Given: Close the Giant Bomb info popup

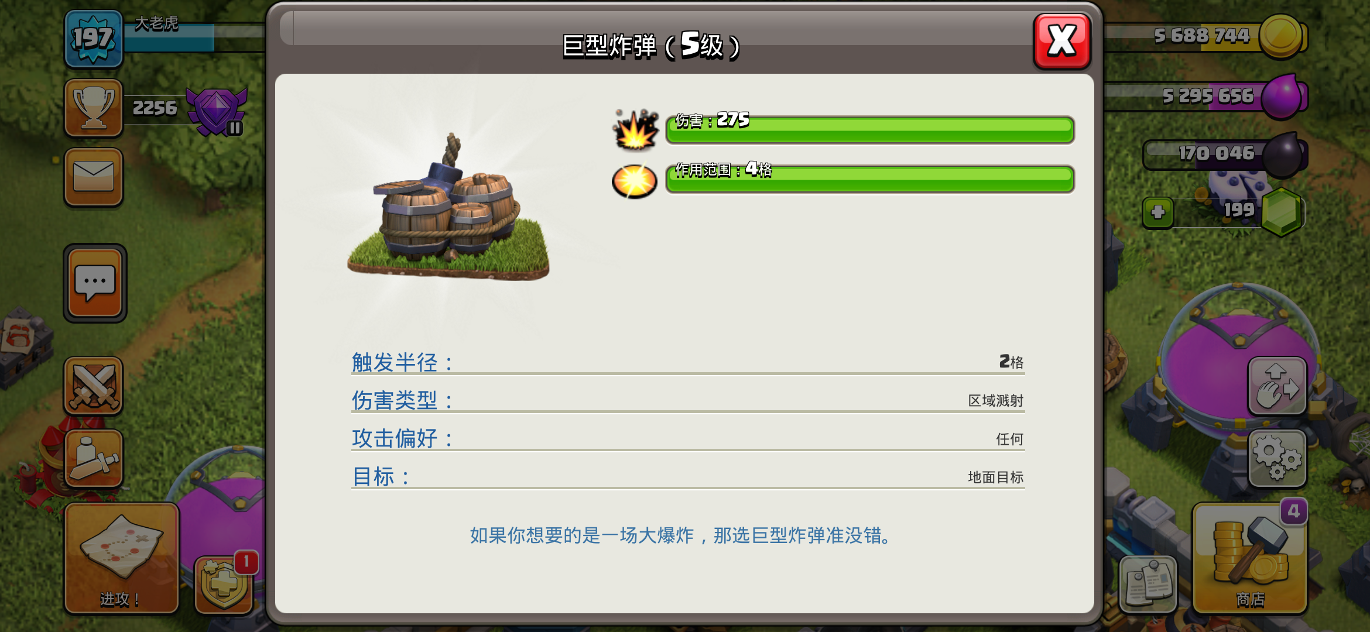Looking at the screenshot, I should pyautogui.click(x=1061, y=41).
